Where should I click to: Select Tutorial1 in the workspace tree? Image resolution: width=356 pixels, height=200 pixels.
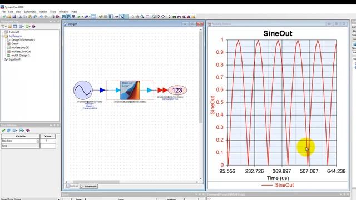(14, 32)
